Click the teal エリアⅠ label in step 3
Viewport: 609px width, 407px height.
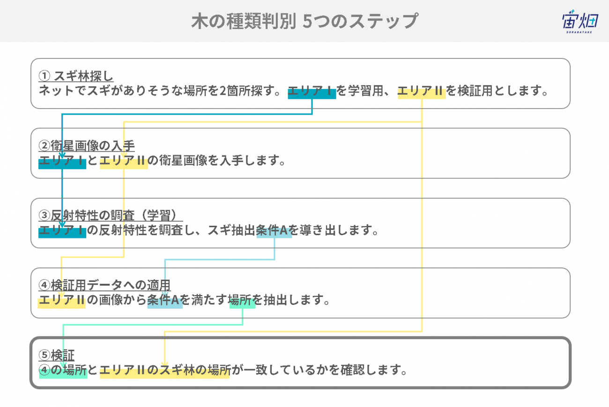[x=62, y=231]
